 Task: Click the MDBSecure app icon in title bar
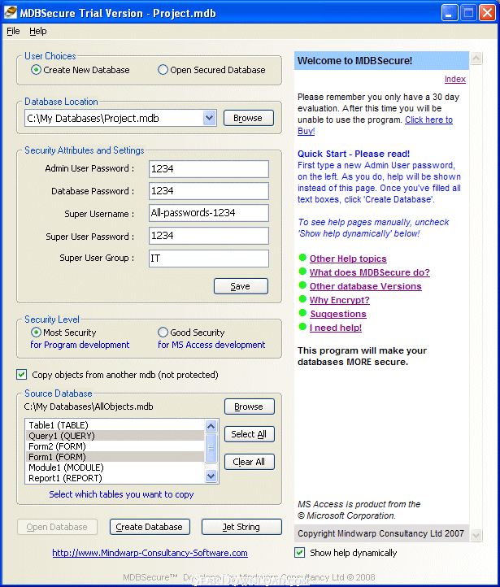coord(11,12)
